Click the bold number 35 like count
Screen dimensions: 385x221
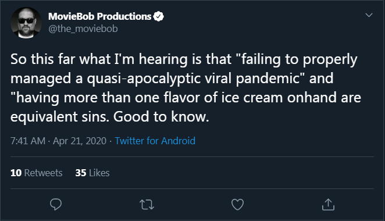[x=81, y=173]
